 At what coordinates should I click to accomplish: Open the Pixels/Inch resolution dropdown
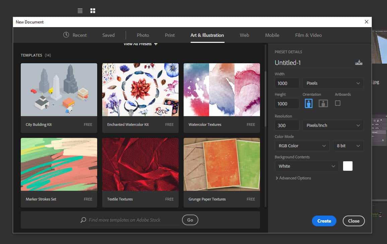coord(333,125)
